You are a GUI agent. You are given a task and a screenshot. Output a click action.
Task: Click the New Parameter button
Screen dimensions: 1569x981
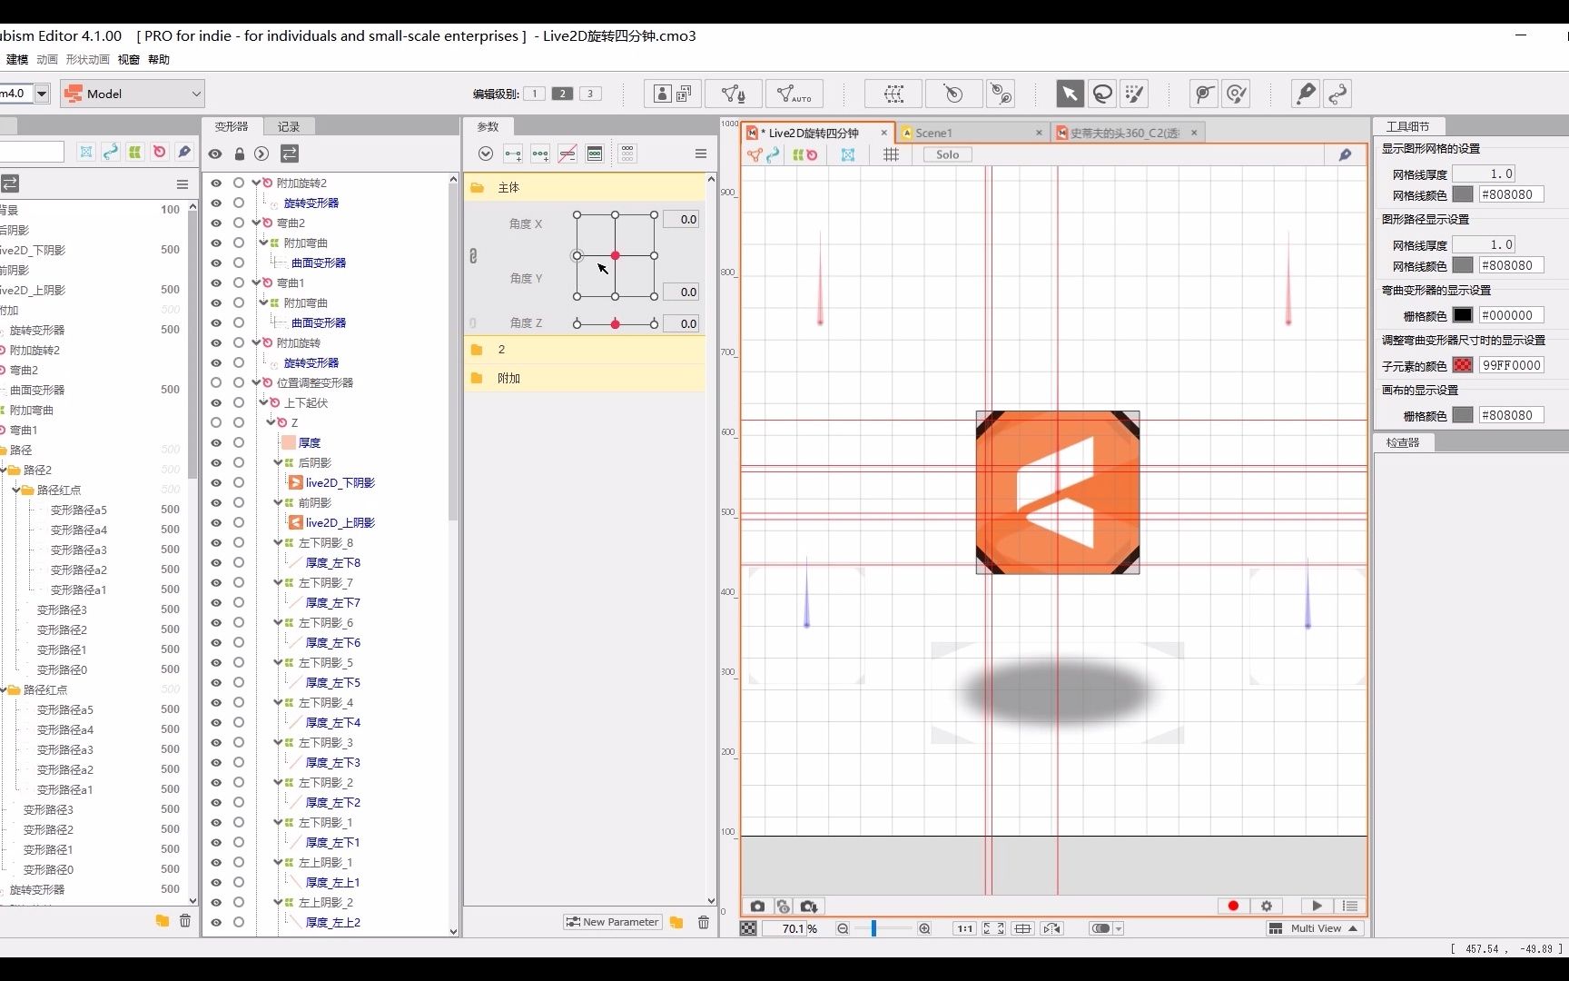click(612, 922)
